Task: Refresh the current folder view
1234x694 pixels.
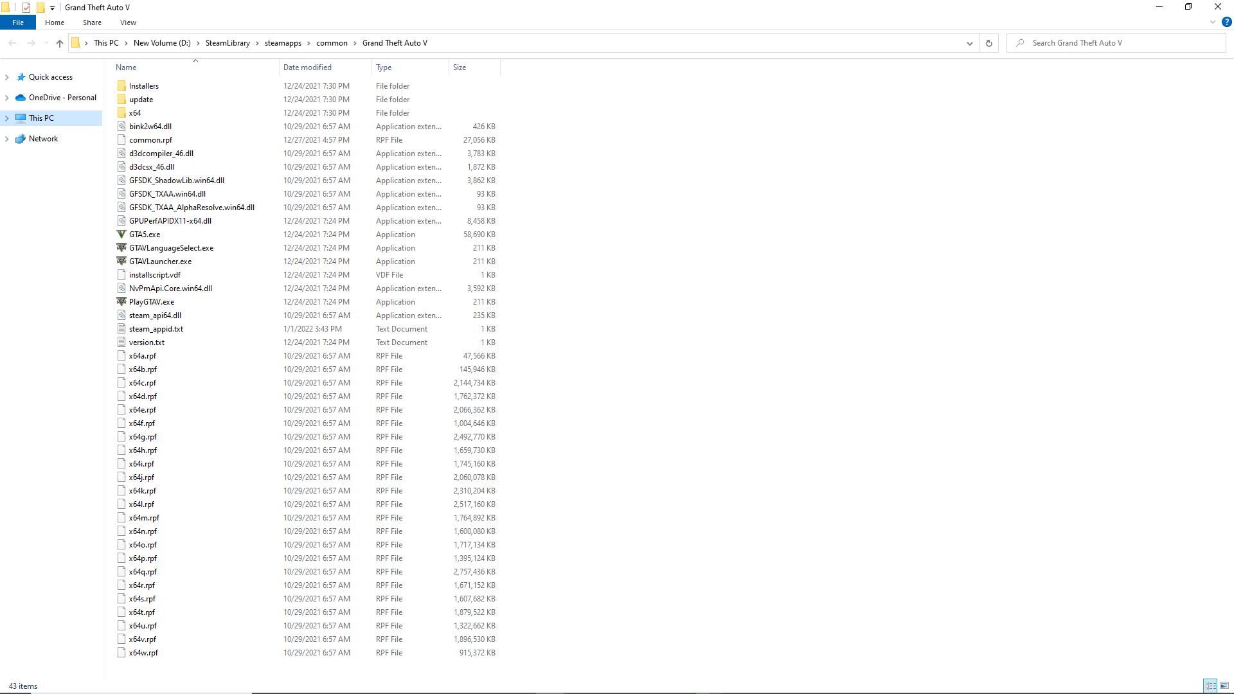Action: point(989,43)
